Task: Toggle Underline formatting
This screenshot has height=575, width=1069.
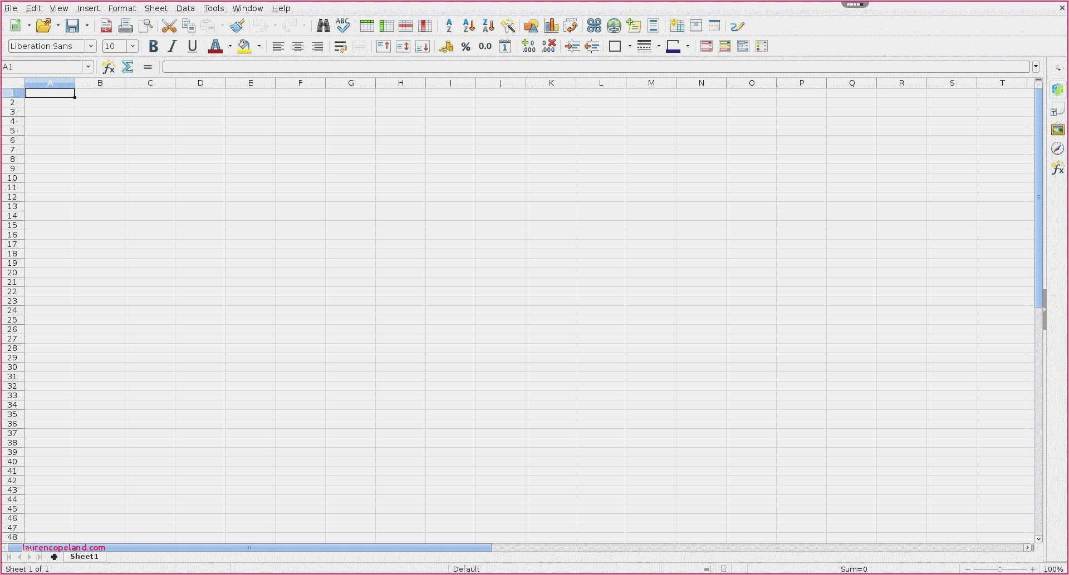Action: click(192, 47)
